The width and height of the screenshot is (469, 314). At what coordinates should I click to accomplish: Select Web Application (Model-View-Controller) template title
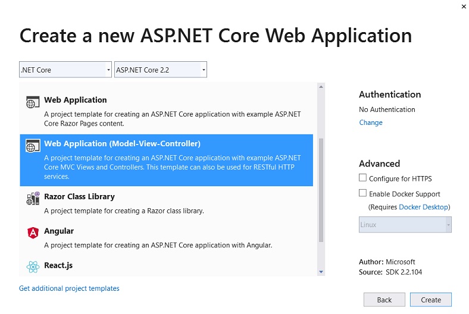123,143
